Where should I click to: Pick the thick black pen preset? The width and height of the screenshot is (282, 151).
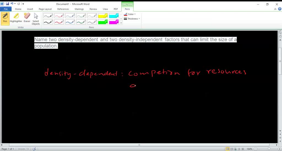(48, 22)
